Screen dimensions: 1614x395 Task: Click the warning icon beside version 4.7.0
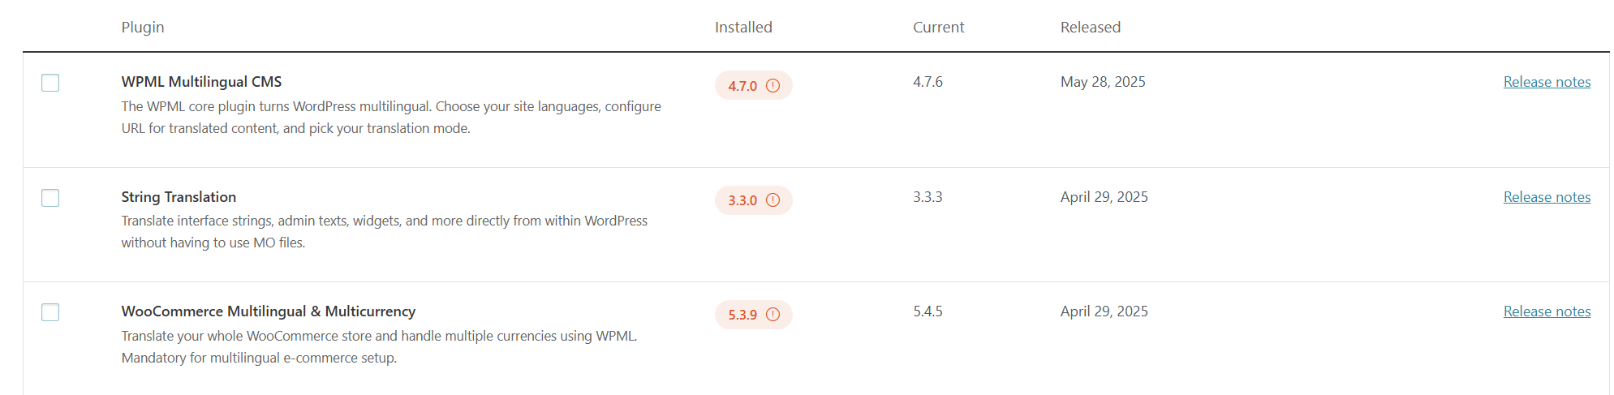point(773,85)
